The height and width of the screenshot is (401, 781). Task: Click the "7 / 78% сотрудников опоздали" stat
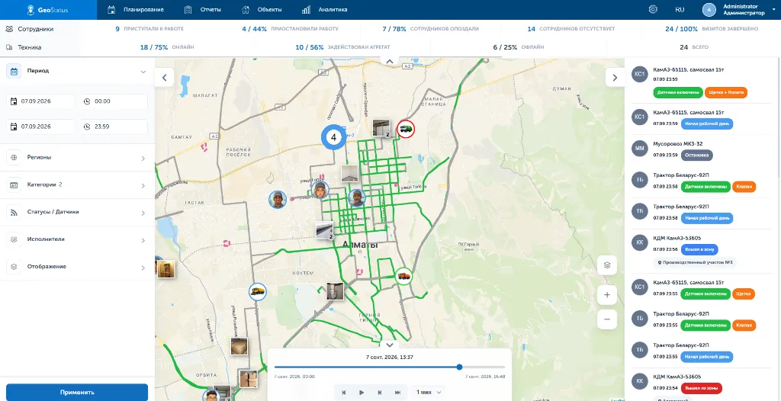430,29
